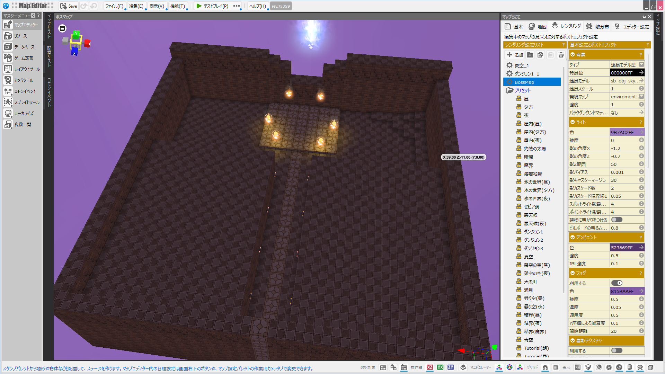
Task: Open the Resources item in master menu
Action: pos(22,36)
